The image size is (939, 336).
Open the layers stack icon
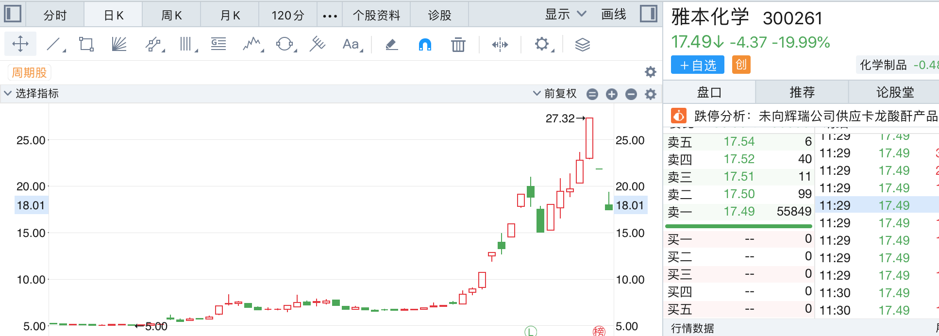(x=582, y=45)
